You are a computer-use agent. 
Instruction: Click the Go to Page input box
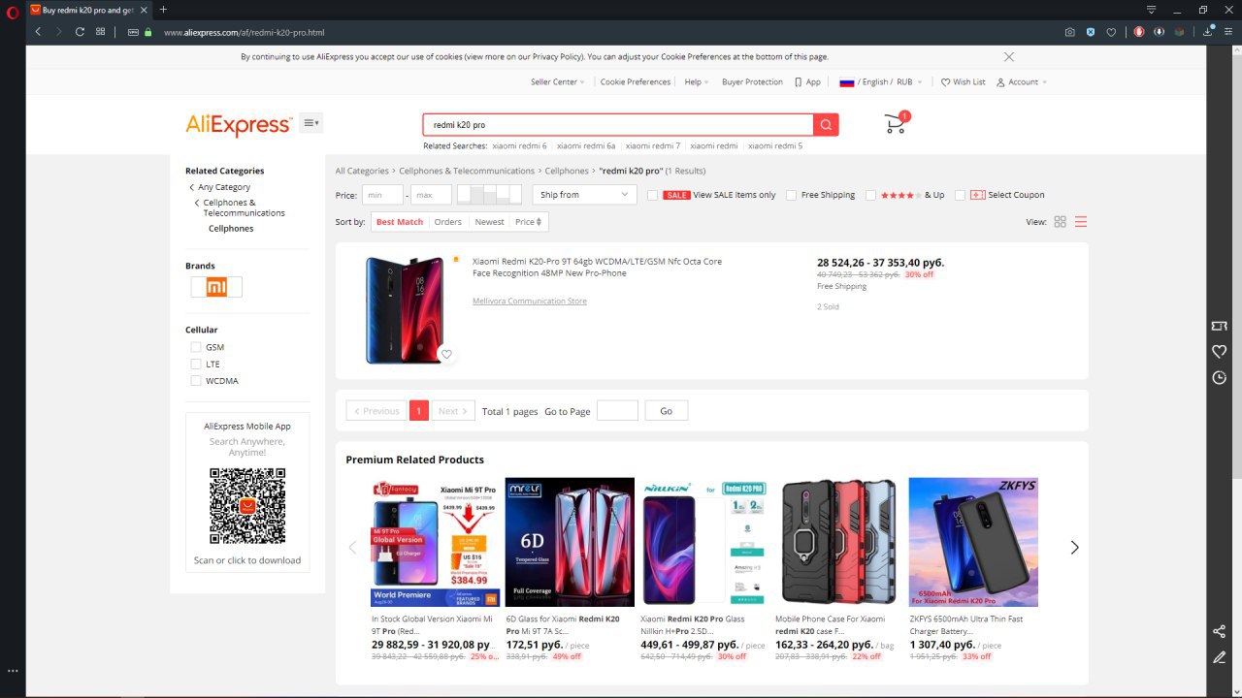(617, 411)
